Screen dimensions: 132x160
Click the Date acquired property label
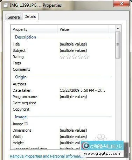tap(25, 103)
